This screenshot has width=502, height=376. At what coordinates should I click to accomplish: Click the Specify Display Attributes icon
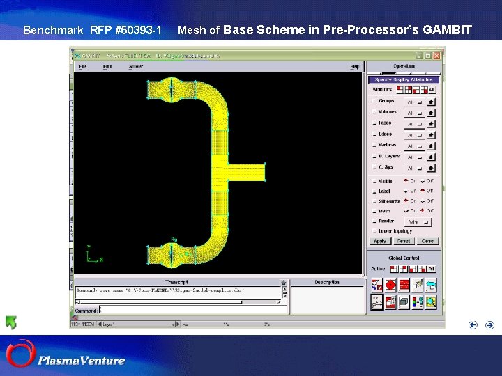coord(390,301)
